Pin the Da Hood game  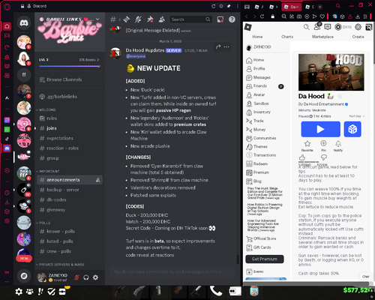pos(323,146)
